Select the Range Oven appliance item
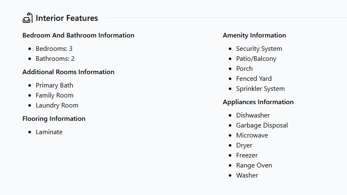 tap(254, 165)
